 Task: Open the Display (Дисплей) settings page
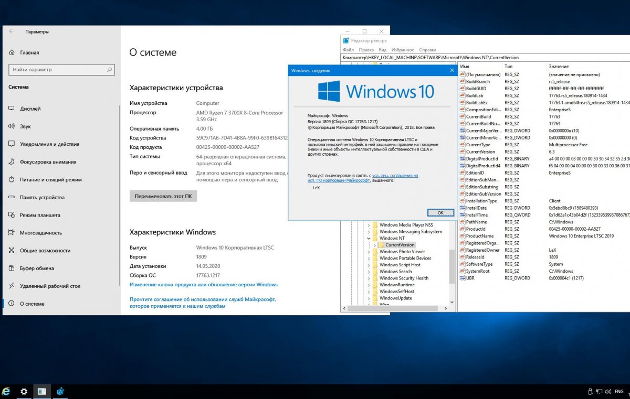click(30, 109)
